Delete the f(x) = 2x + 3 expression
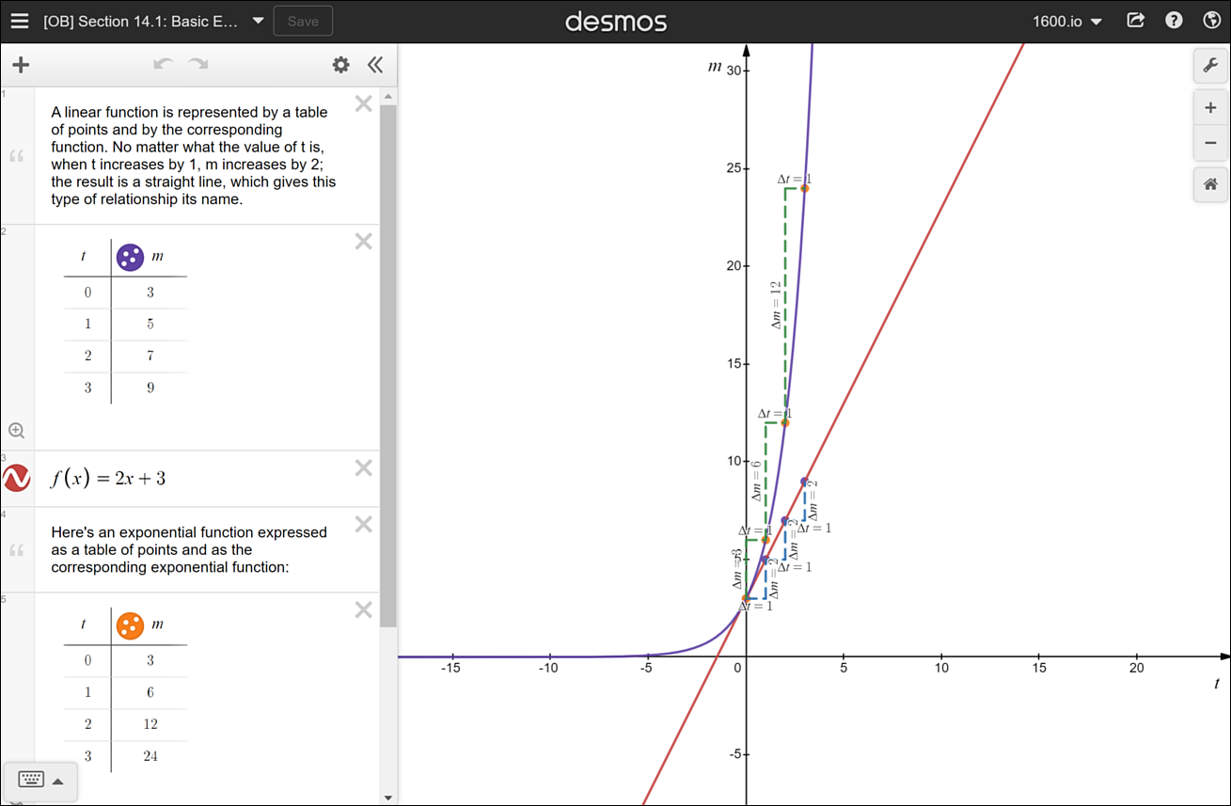 coord(363,467)
